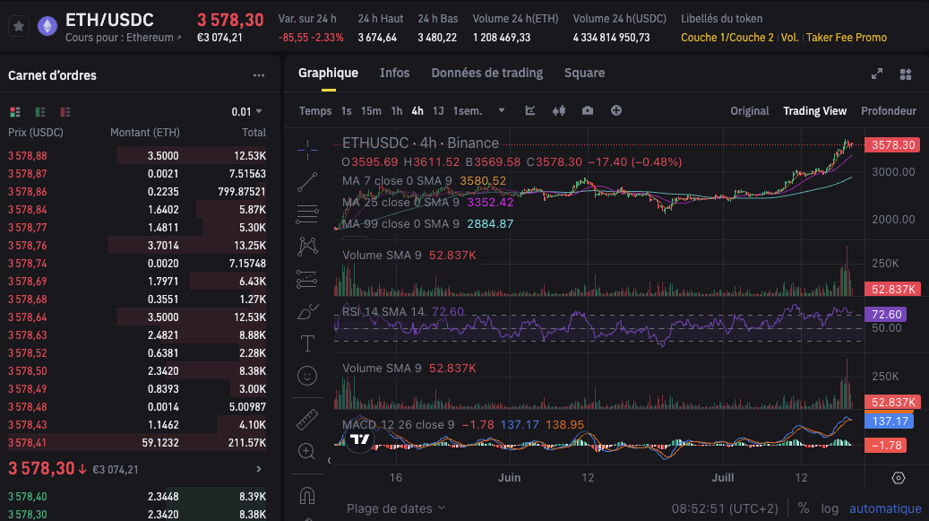Viewport: 929px width, 521px height.
Task: Open order book more options menu
Action: [259, 75]
